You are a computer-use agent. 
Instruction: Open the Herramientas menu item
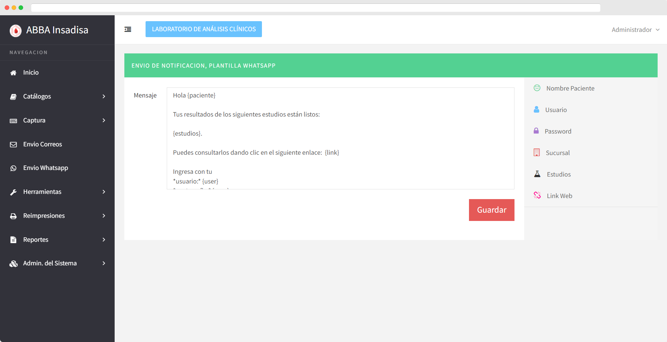tap(57, 192)
